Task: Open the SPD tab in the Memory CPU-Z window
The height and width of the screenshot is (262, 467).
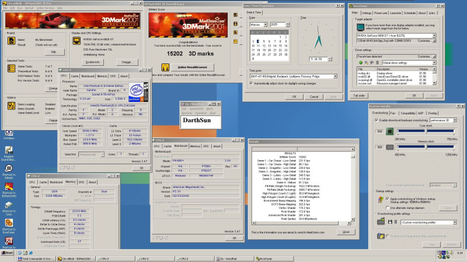Action: (x=81, y=182)
